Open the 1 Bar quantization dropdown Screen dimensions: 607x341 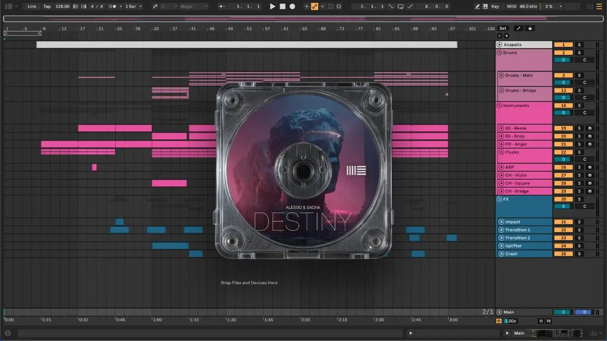[133, 7]
